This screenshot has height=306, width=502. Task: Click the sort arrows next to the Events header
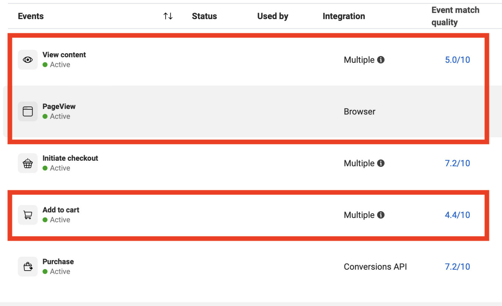[x=168, y=16]
